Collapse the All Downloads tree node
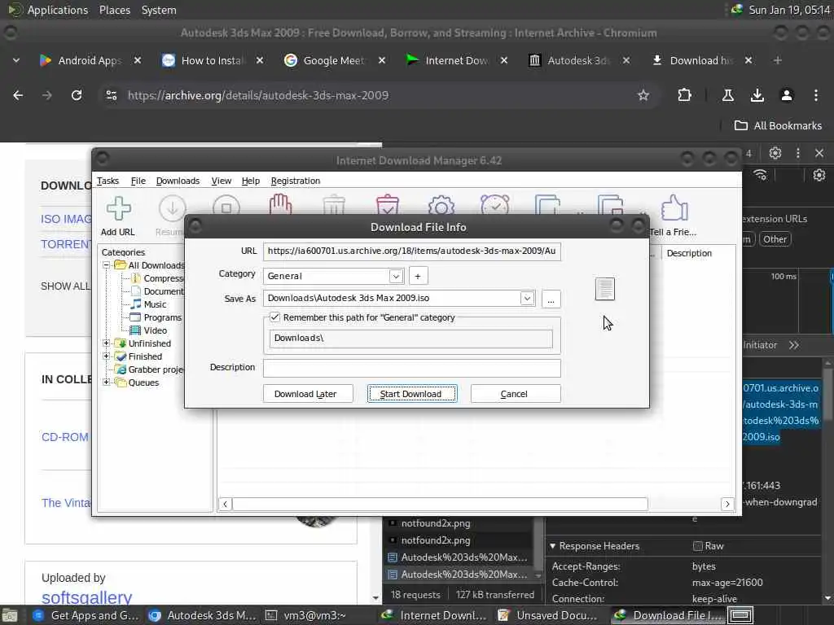Image resolution: width=834 pixels, height=625 pixels. pyautogui.click(x=107, y=264)
